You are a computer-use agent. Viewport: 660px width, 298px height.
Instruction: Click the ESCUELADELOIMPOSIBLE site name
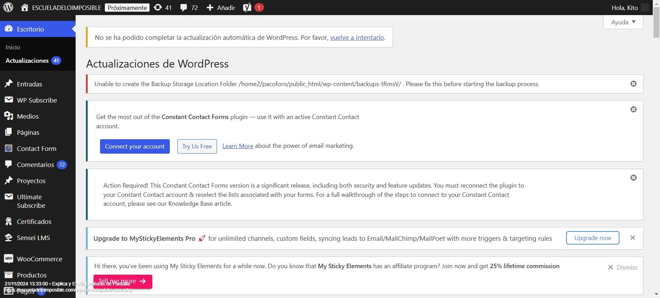(x=66, y=8)
